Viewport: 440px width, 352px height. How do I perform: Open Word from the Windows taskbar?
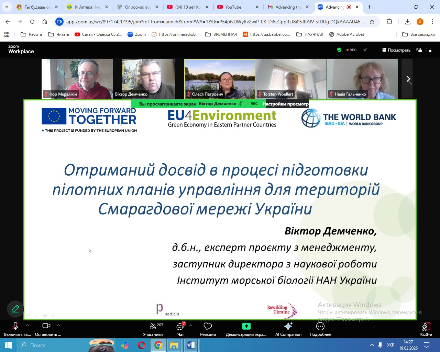pos(190,345)
